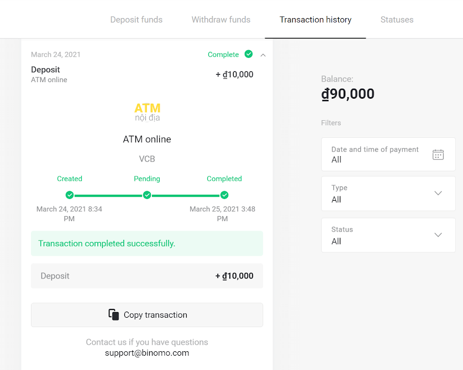Click the ATM nội địa logo
The image size is (463, 370).
click(x=147, y=112)
